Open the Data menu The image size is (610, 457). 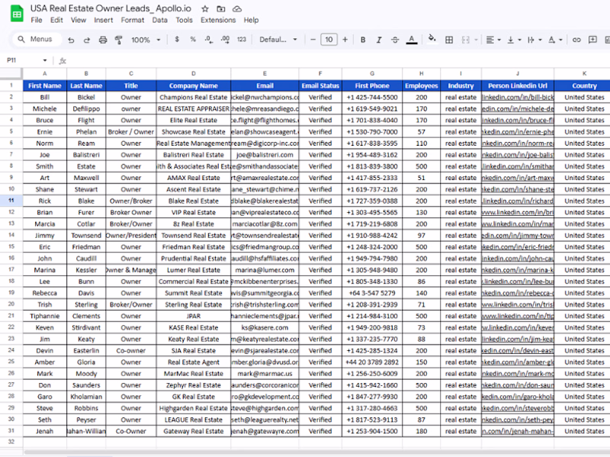click(159, 21)
